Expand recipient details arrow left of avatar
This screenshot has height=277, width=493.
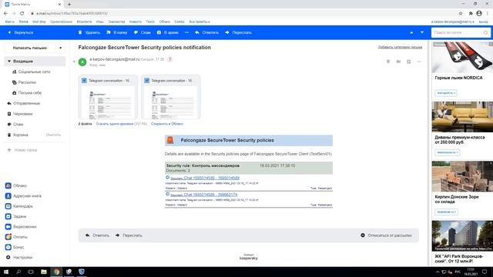(74, 62)
